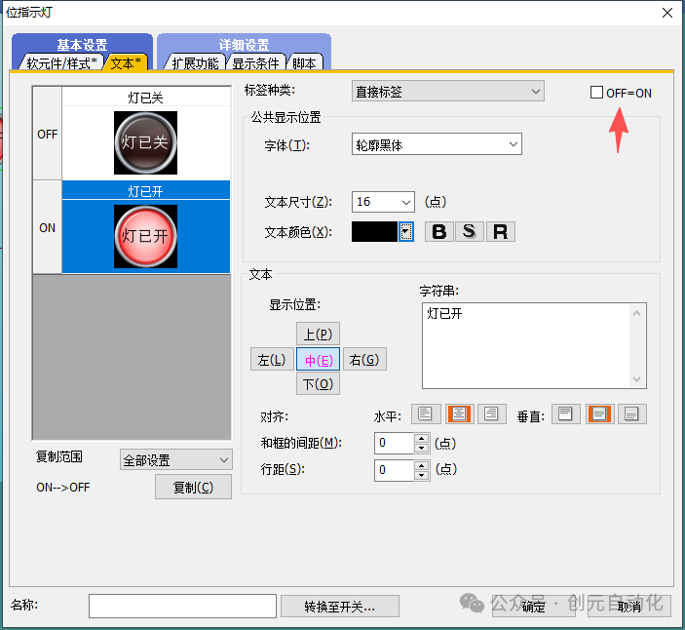Toggle Raised text style button

pos(501,231)
